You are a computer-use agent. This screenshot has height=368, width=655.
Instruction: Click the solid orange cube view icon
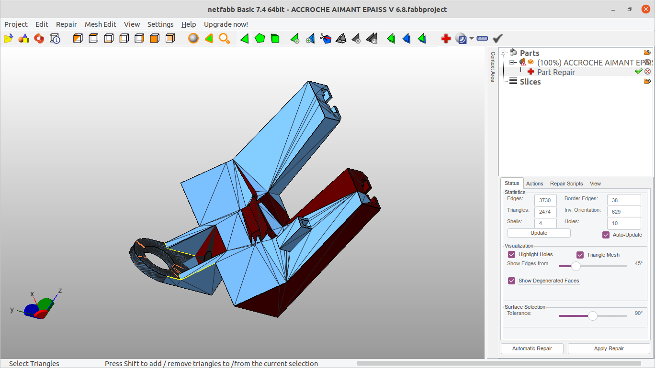[x=154, y=39]
